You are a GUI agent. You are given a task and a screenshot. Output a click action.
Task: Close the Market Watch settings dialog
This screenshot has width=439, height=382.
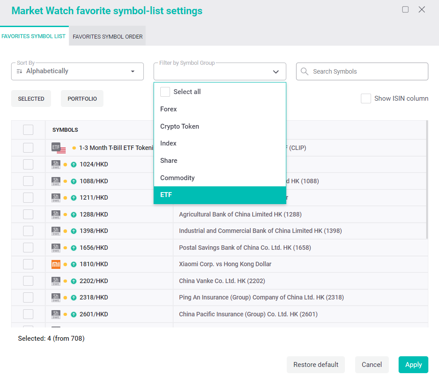[x=422, y=9]
